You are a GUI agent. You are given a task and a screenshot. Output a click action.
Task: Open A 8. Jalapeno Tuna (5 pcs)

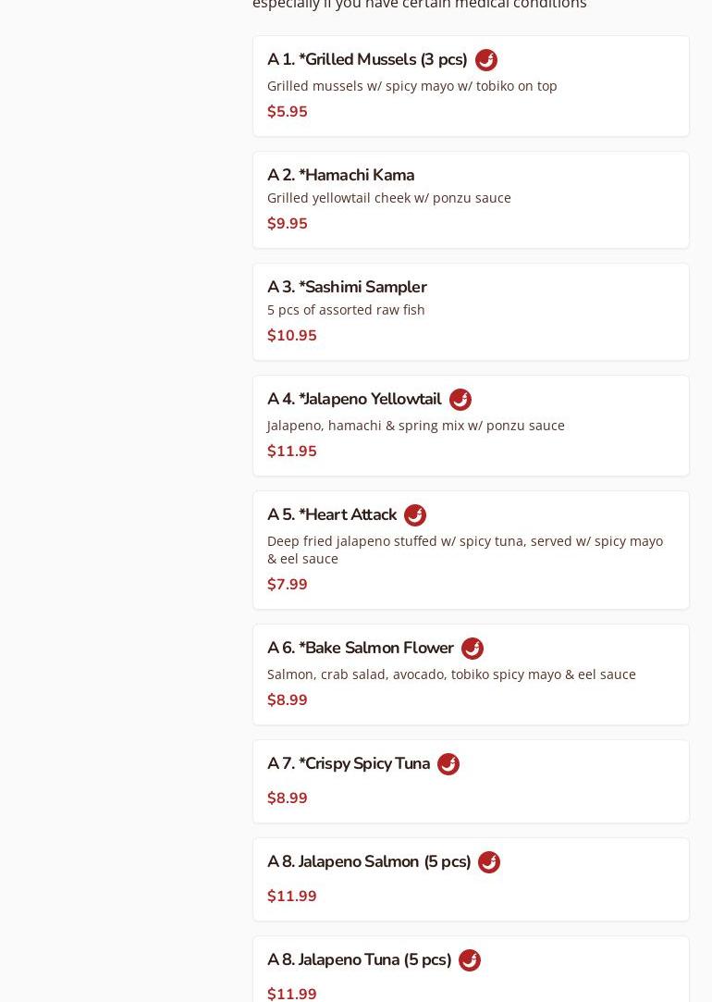(359, 960)
